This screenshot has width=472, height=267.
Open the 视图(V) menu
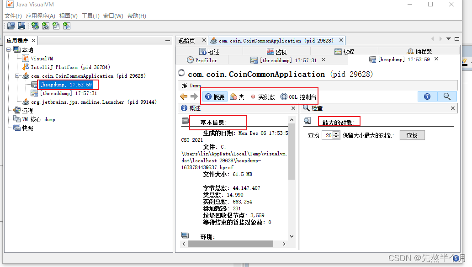click(69, 16)
